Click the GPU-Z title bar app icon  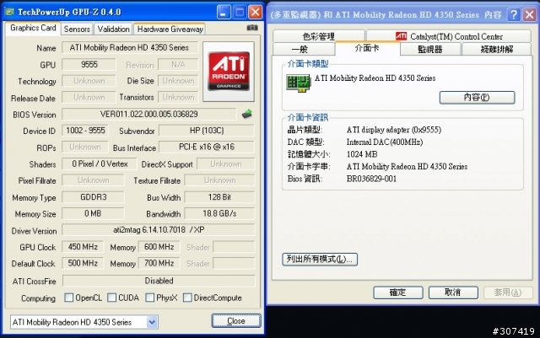(x=9, y=12)
